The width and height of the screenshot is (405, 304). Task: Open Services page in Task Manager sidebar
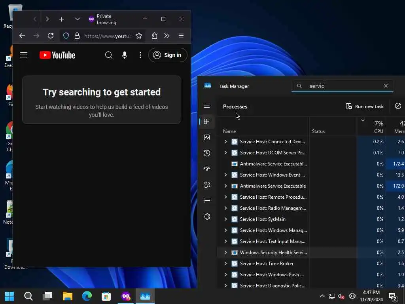pyautogui.click(x=206, y=217)
